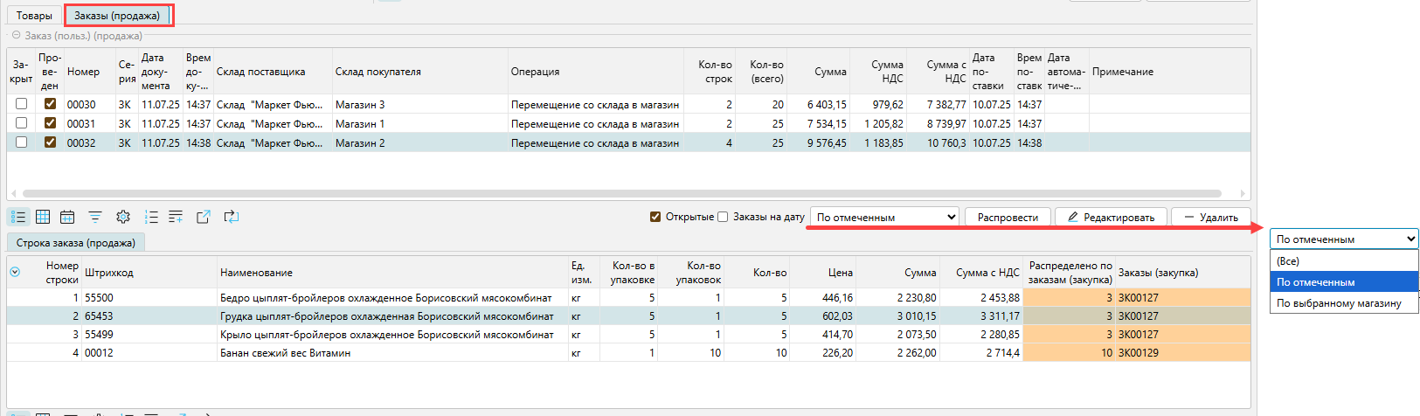Open the По отмеченным dropdown beside Распровести

point(884,217)
